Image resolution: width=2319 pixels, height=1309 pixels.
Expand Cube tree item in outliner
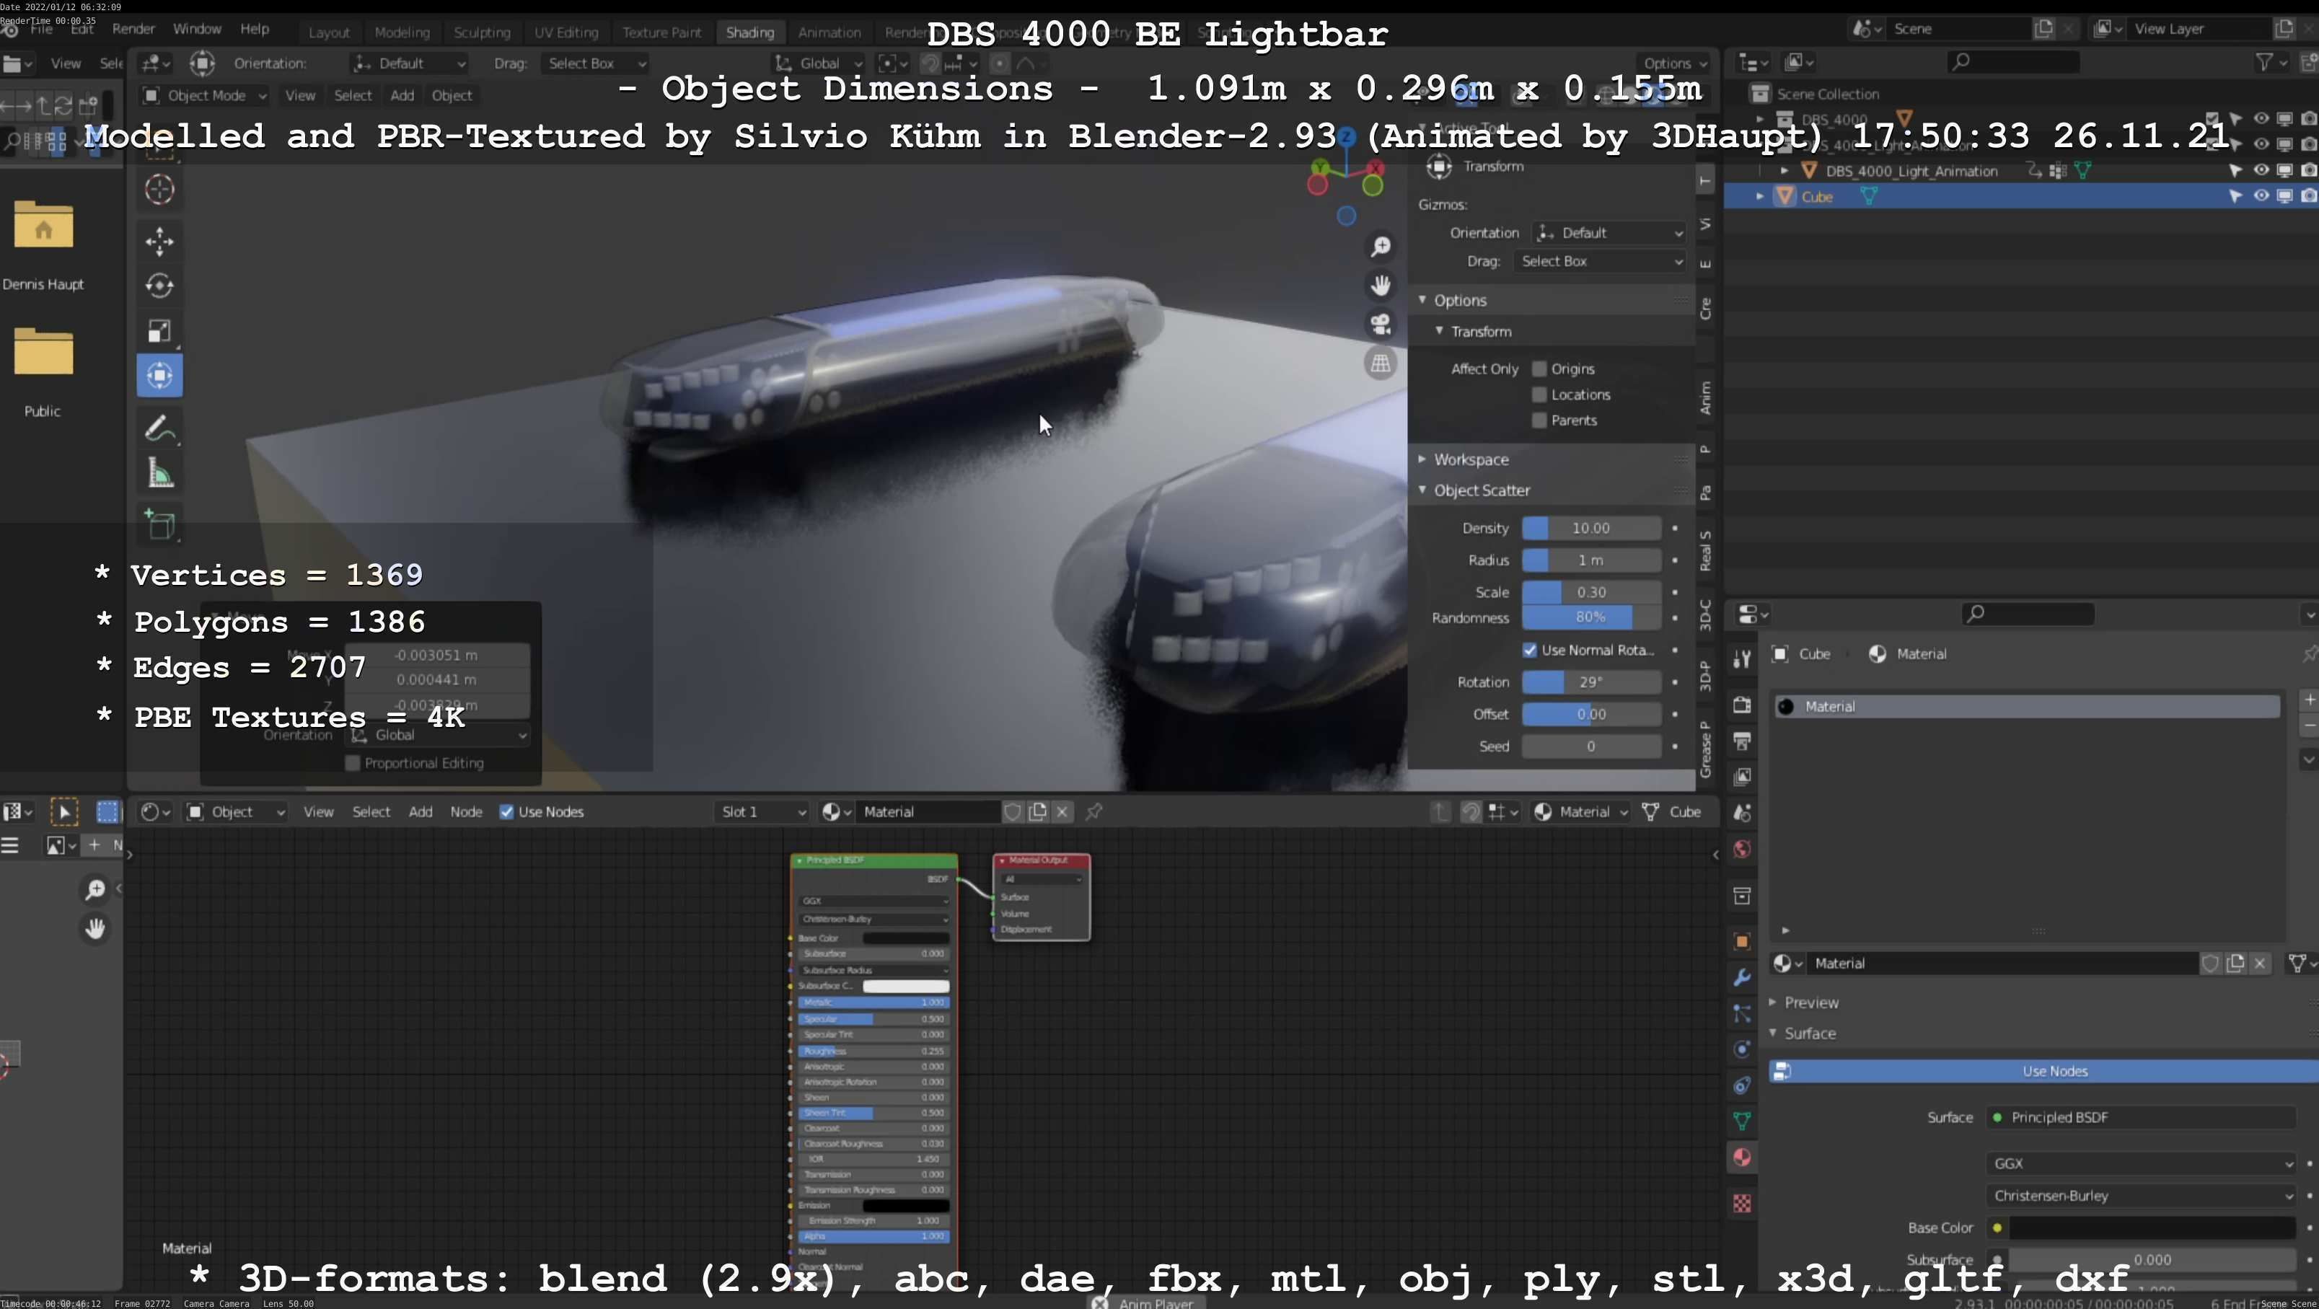pos(1760,196)
